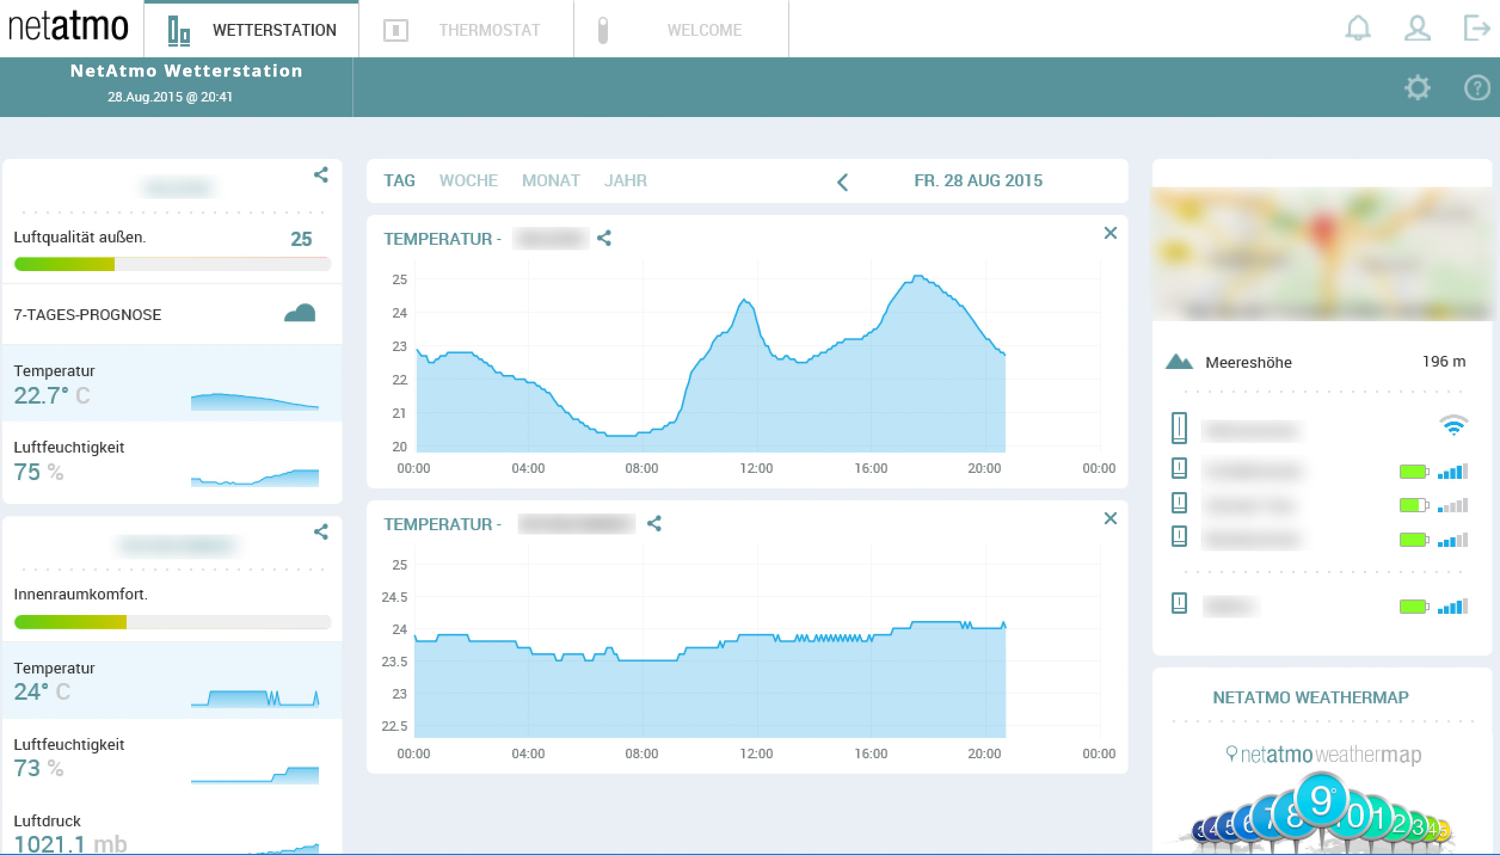Click the Luftqualität außen quality bar
This screenshot has height=855, width=1500.
tap(172, 264)
